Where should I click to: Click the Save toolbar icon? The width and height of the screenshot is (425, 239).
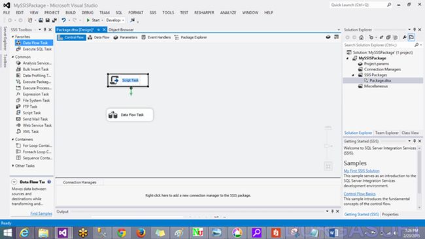tap(48, 20)
